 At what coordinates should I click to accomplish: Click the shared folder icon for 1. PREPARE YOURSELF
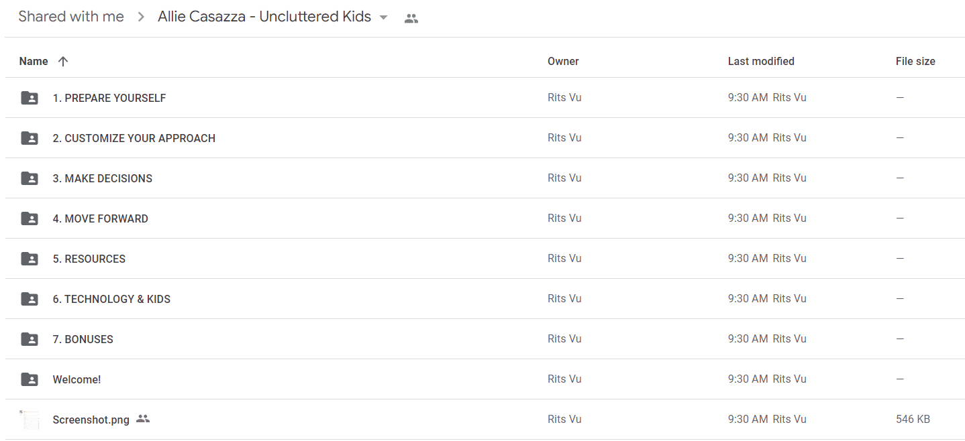coord(30,98)
